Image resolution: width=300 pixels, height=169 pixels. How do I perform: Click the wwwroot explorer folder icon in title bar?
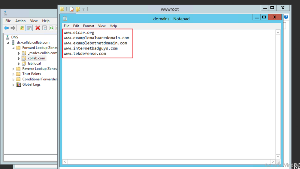[x=62, y=9]
